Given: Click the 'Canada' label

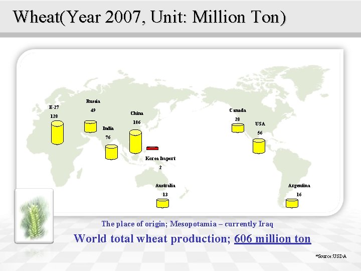Looking at the screenshot, I should (x=238, y=110).
